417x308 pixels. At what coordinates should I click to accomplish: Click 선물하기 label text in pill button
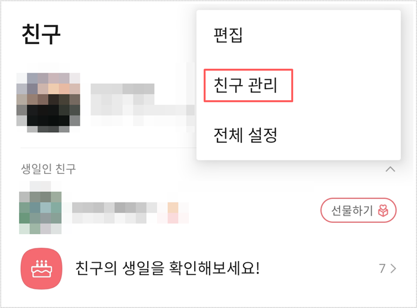pyautogui.click(x=352, y=210)
